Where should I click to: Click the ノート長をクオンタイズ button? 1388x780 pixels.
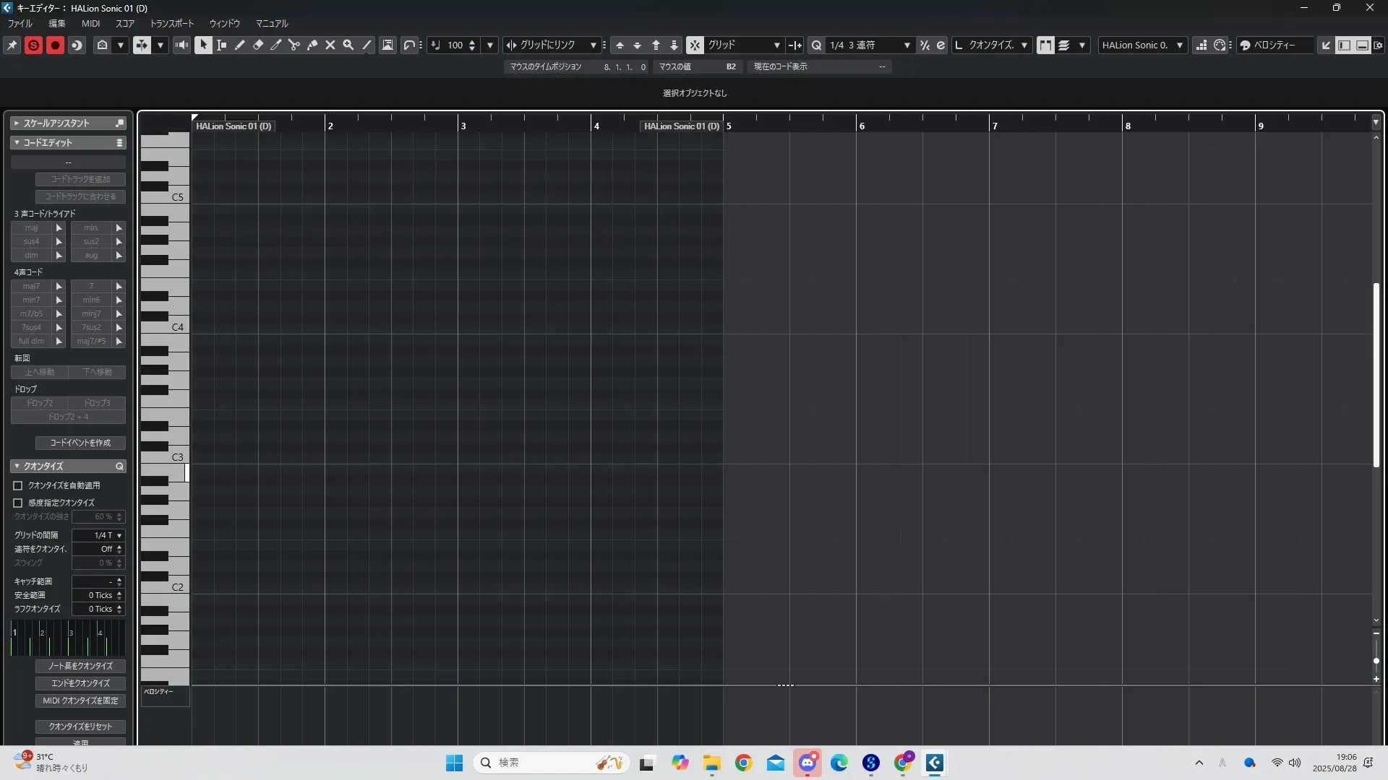pyautogui.click(x=80, y=666)
